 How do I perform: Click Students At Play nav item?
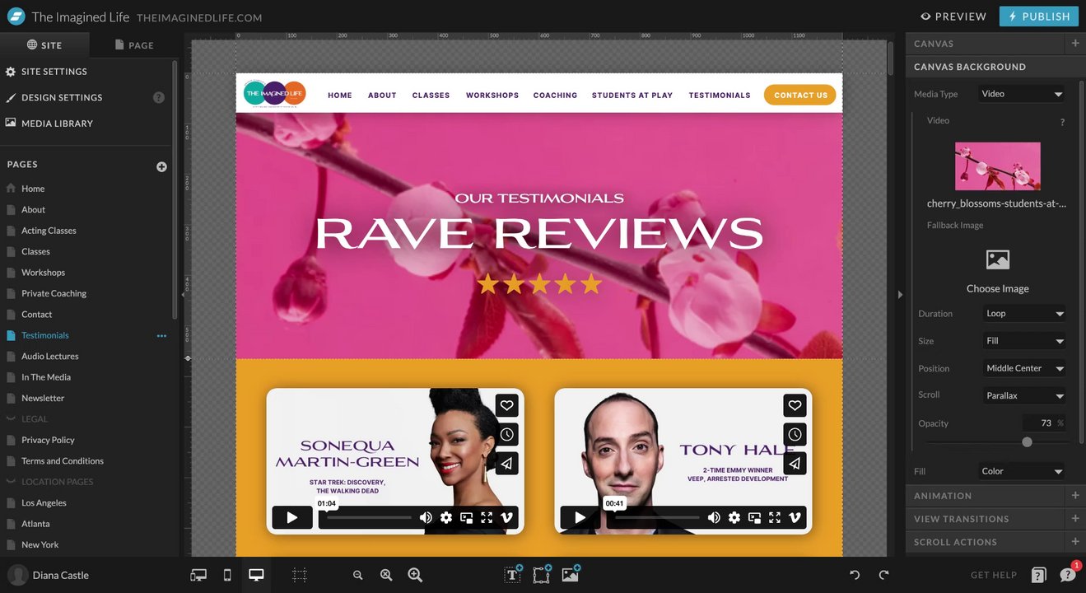point(632,96)
